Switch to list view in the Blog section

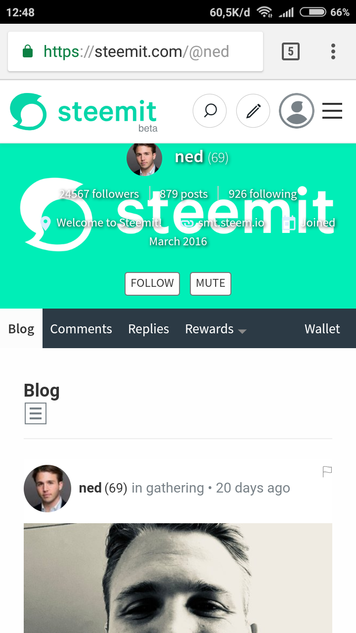(x=35, y=412)
